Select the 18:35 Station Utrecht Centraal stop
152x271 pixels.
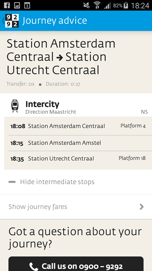(78, 158)
